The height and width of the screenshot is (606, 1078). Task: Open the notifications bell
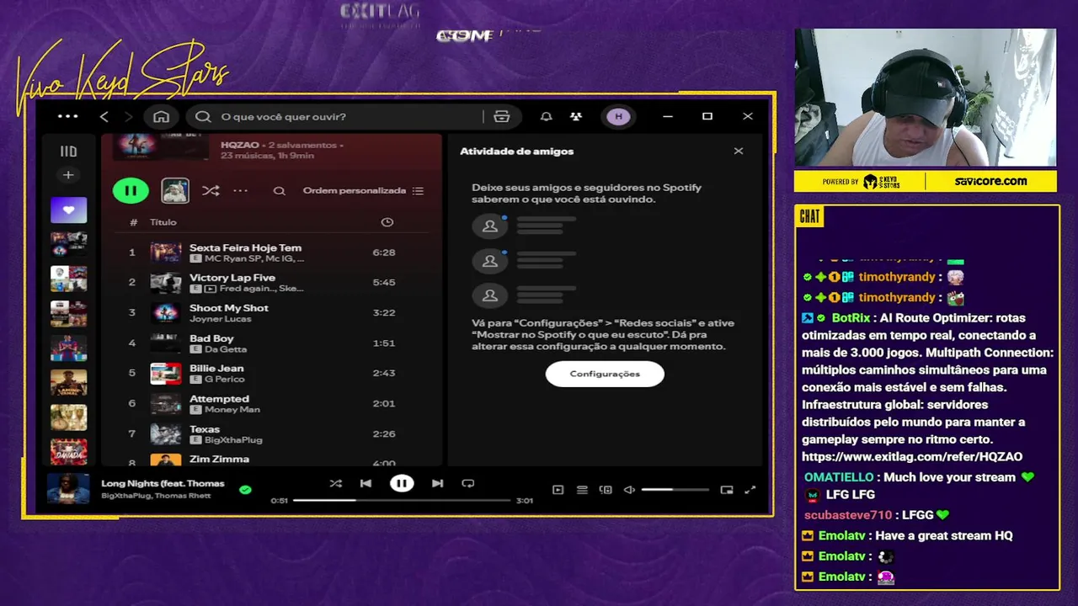(546, 116)
